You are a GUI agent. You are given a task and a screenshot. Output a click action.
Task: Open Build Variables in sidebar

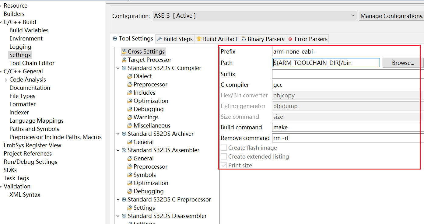[x=29, y=30]
